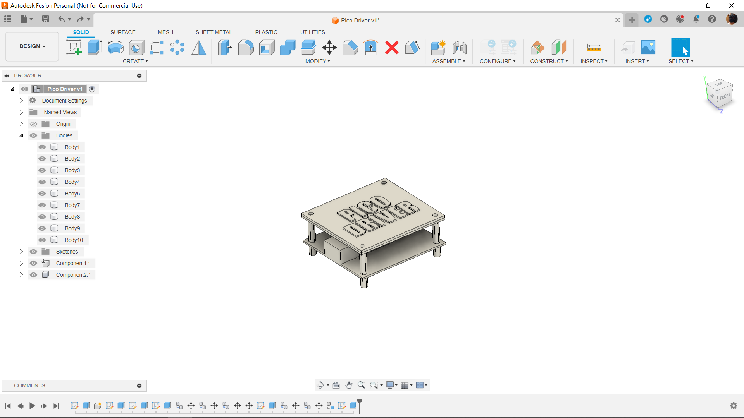Click the Move/Copy tool icon

pos(329,48)
